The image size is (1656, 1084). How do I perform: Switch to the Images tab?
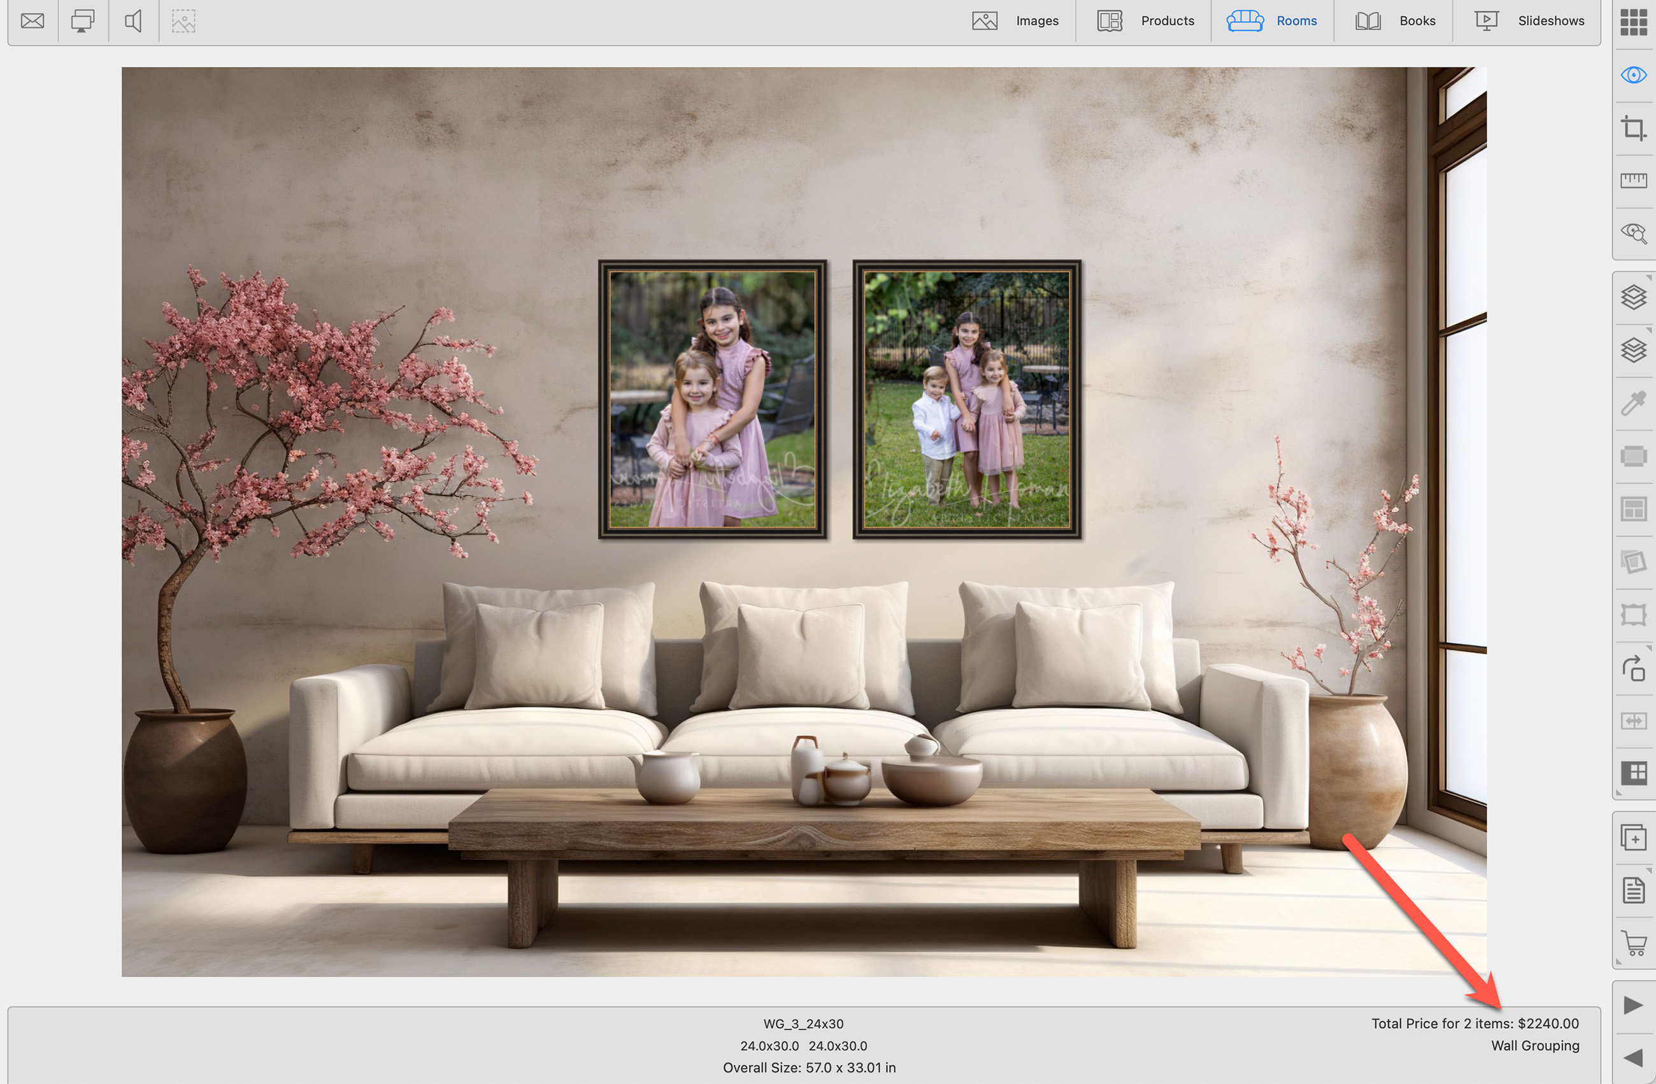[1015, 21]
